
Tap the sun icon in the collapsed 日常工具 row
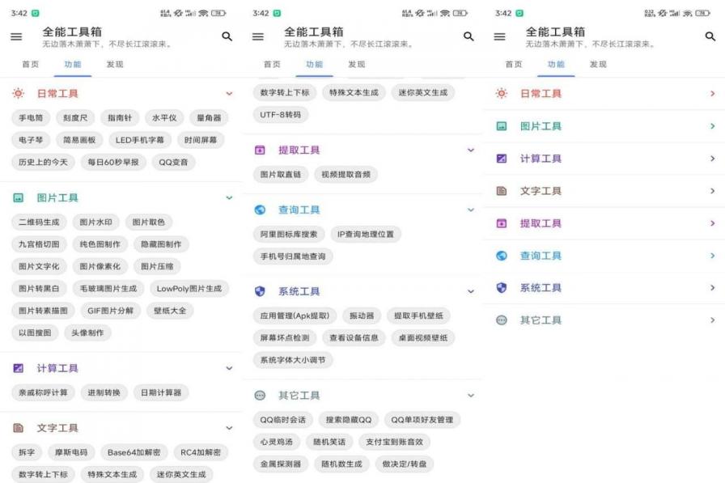point(501,93)
